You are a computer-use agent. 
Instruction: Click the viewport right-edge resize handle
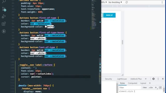[x=122, y=42]
